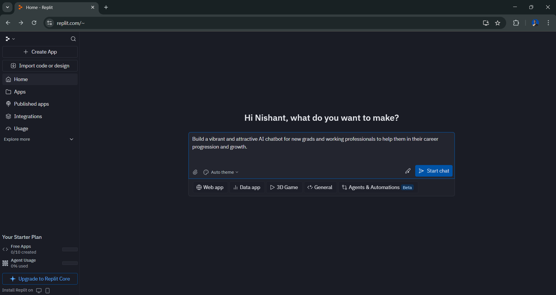The height and width of the screenshot is (295, 556).
Task: Click the Free Apps code icon
Action: point(5,249)
